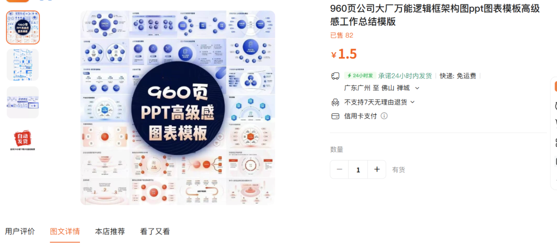The image size is (557, 246).
Task: Click the product title text
Action: pos(435,15)
